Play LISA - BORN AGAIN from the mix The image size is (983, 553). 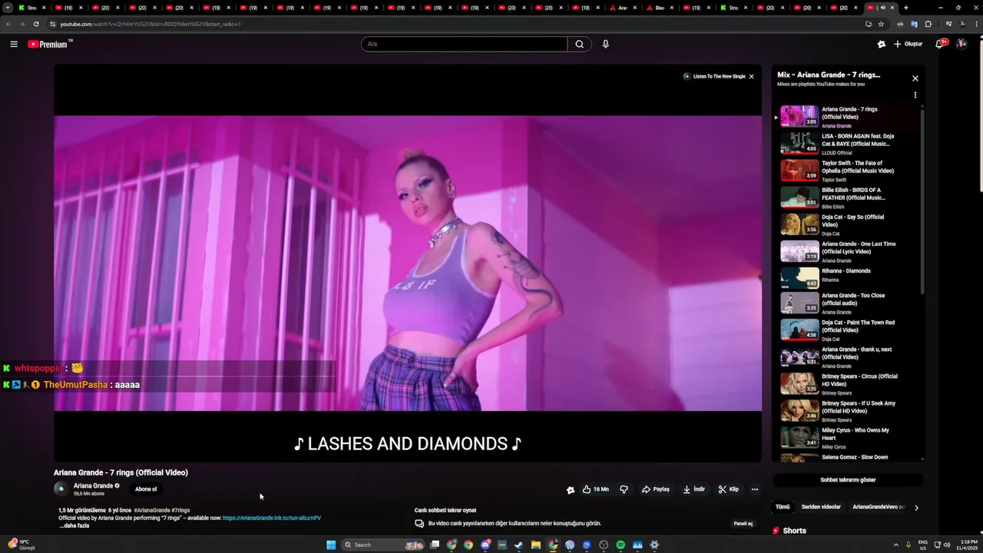(x=846, y=143)
